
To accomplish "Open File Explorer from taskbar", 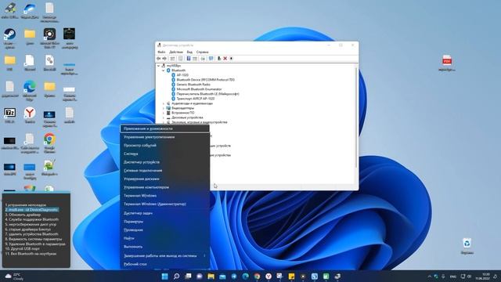I will 211,277.
